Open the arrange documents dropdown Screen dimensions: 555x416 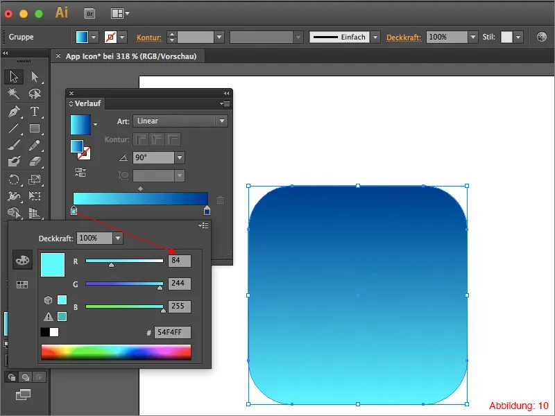point(120,14)
